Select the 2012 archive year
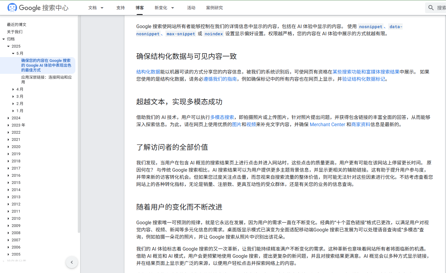 [x=16, y=204]
